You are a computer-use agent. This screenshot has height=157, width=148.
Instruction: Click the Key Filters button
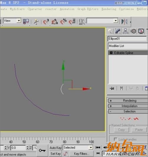(82, 153)
